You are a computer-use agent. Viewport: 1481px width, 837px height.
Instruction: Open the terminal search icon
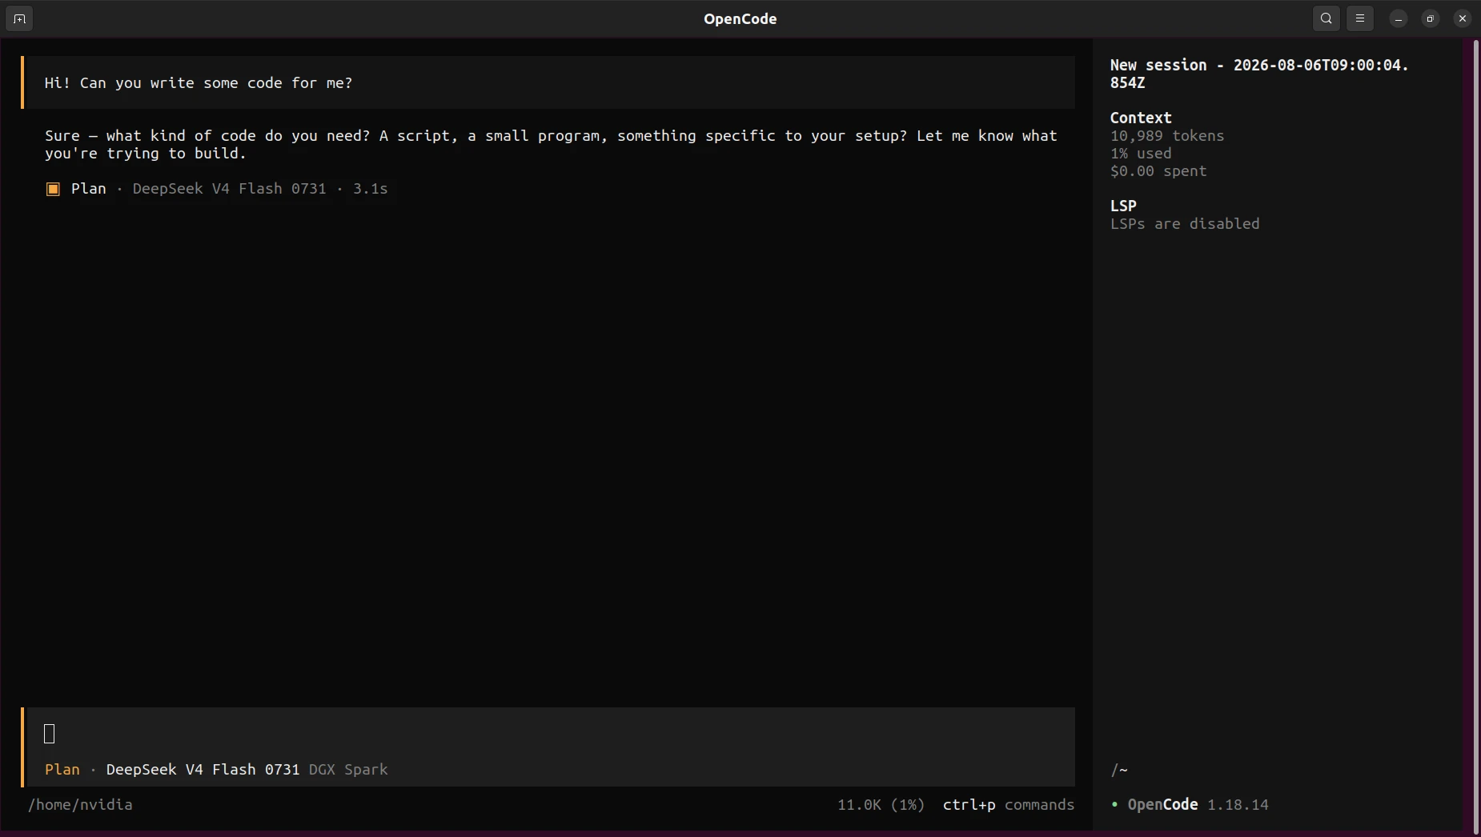click(1326, 18)
